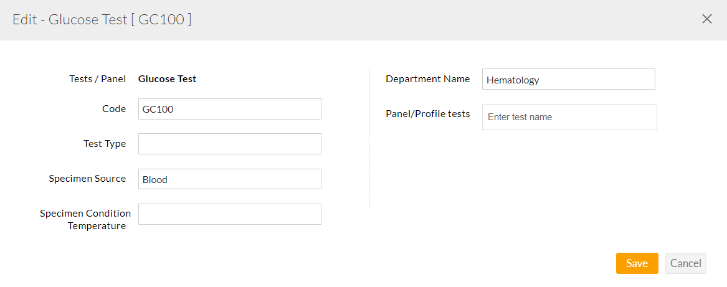Click the Code label text
The height and width of the screenshot is (287, 727).
[x=114, y=109]
